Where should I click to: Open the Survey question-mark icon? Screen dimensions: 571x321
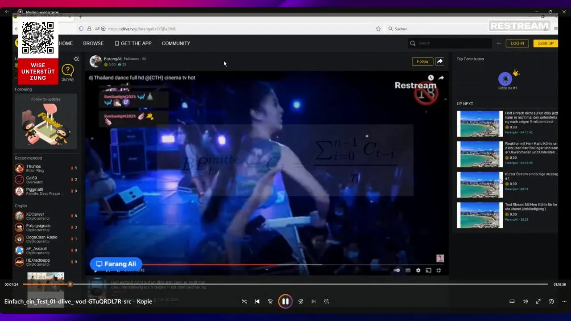68,70
